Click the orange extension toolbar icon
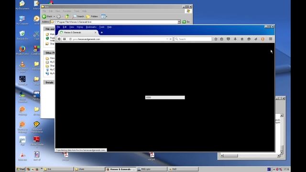 tap(262, 39)
